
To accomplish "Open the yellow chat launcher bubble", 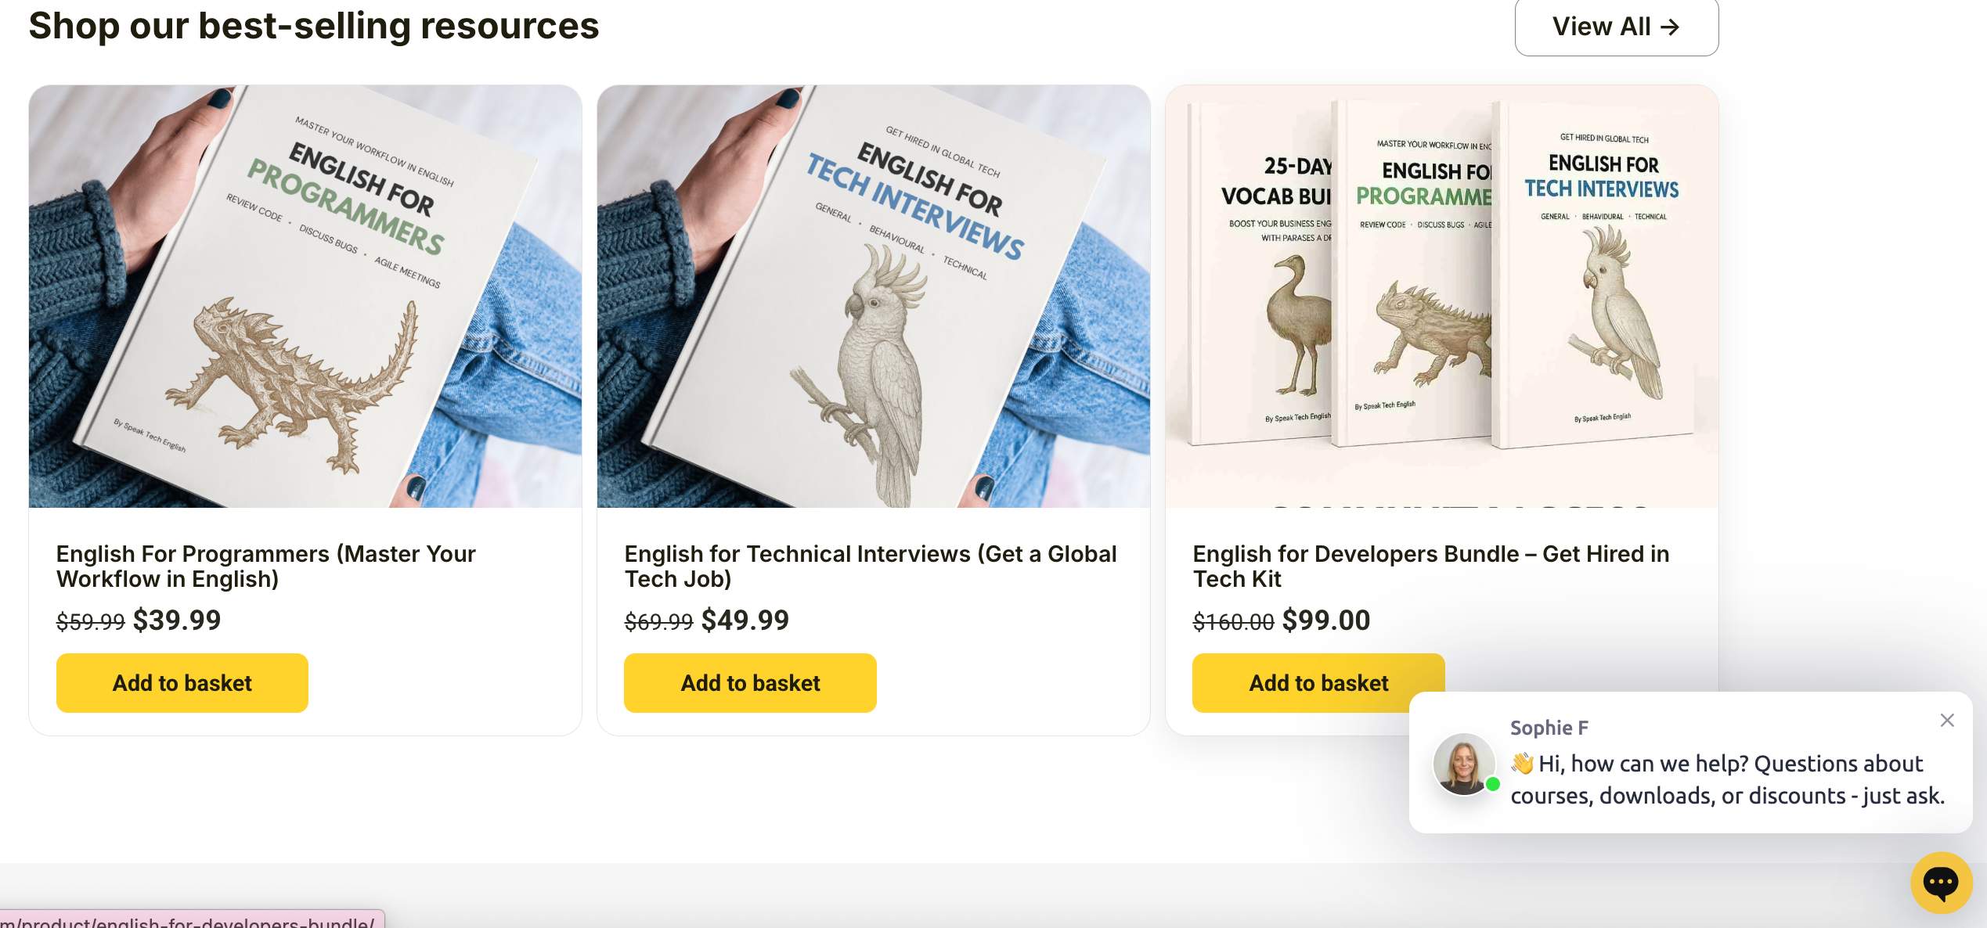I will click(x=1941, y=883).
